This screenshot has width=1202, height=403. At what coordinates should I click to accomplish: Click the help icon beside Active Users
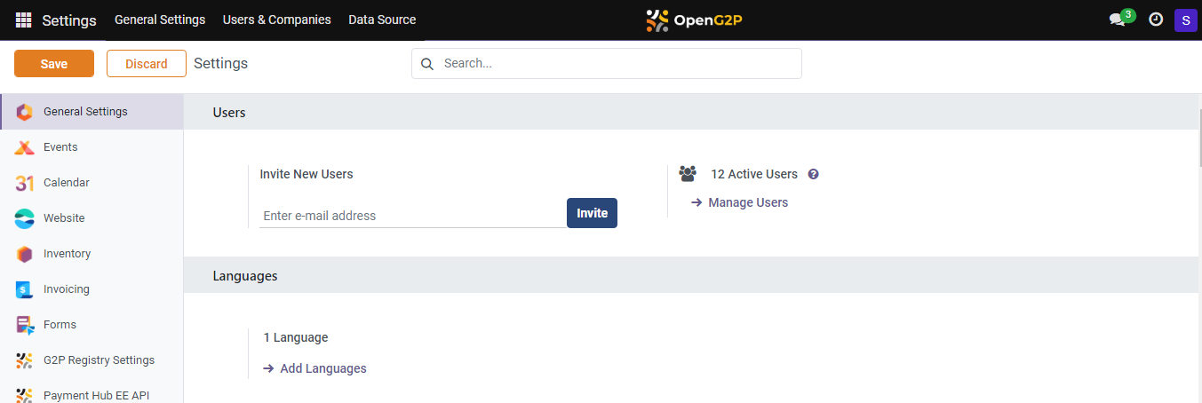click(813, 175)
